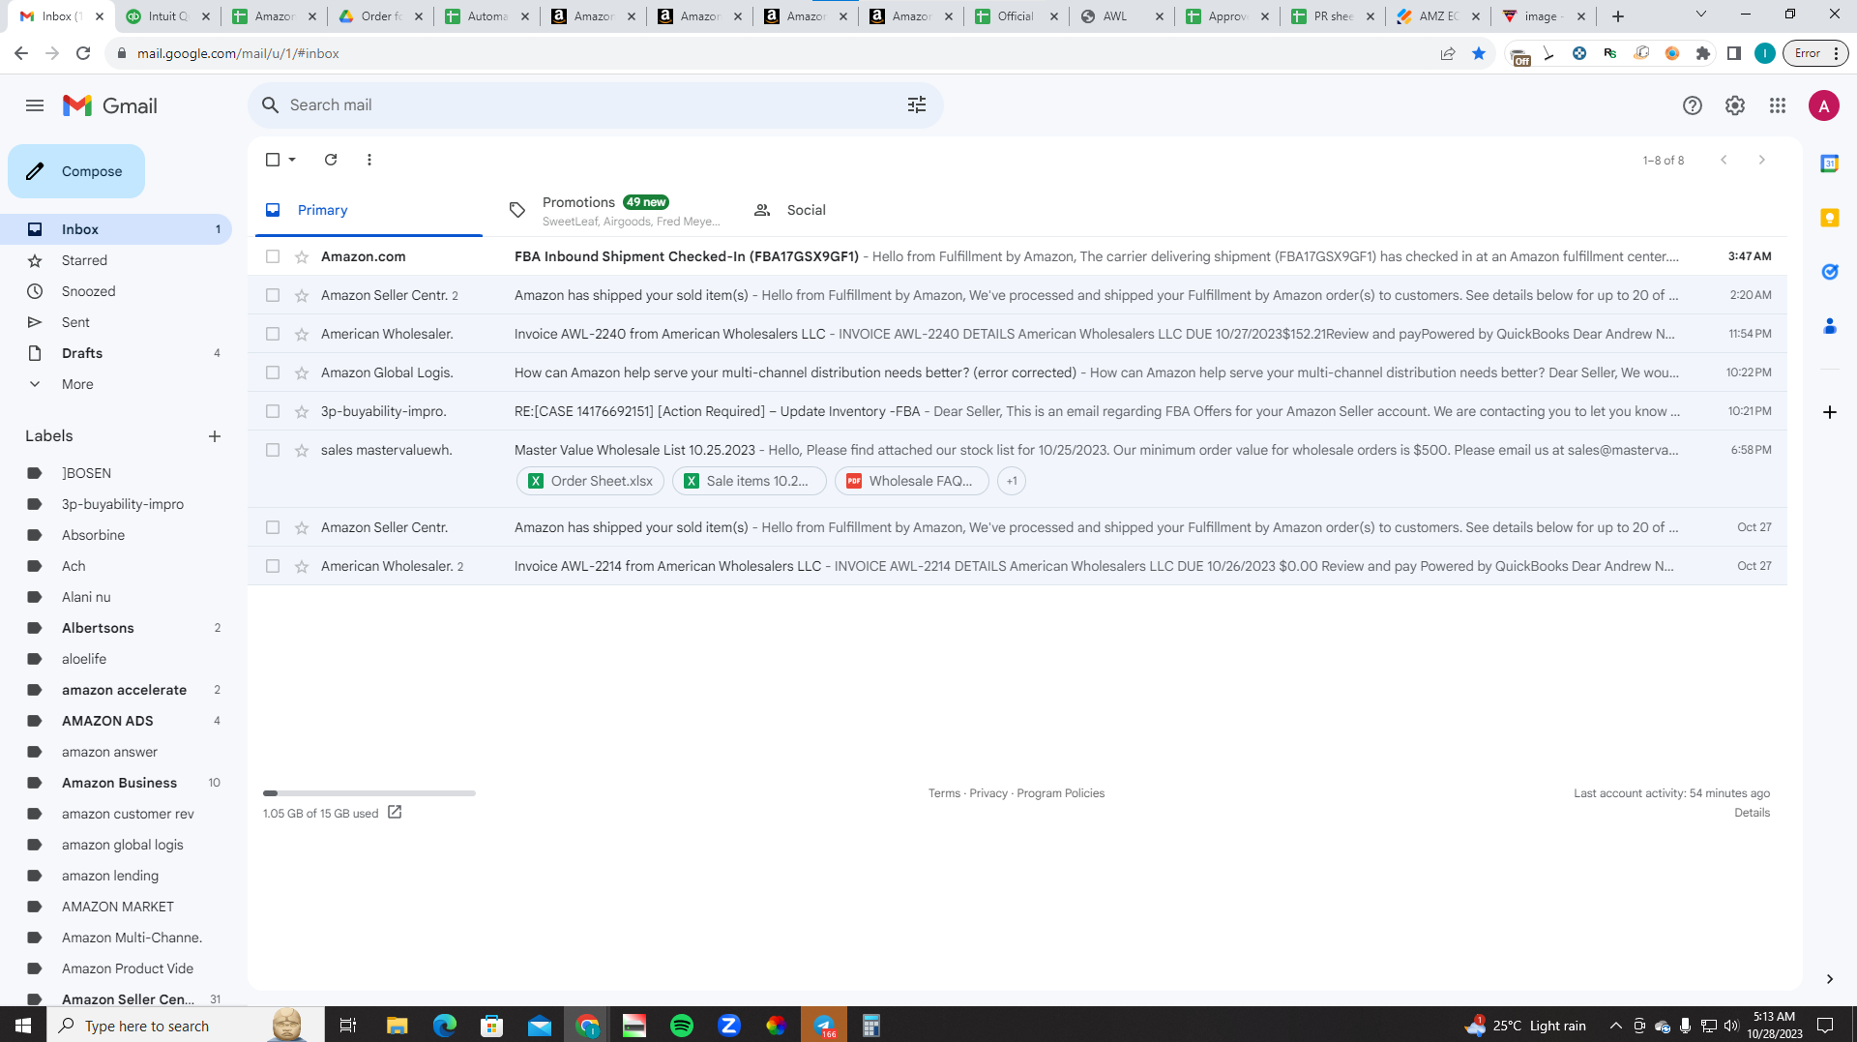Click the Get add-ons plus icon
1857x1042 pixels.
point(1829,412)
